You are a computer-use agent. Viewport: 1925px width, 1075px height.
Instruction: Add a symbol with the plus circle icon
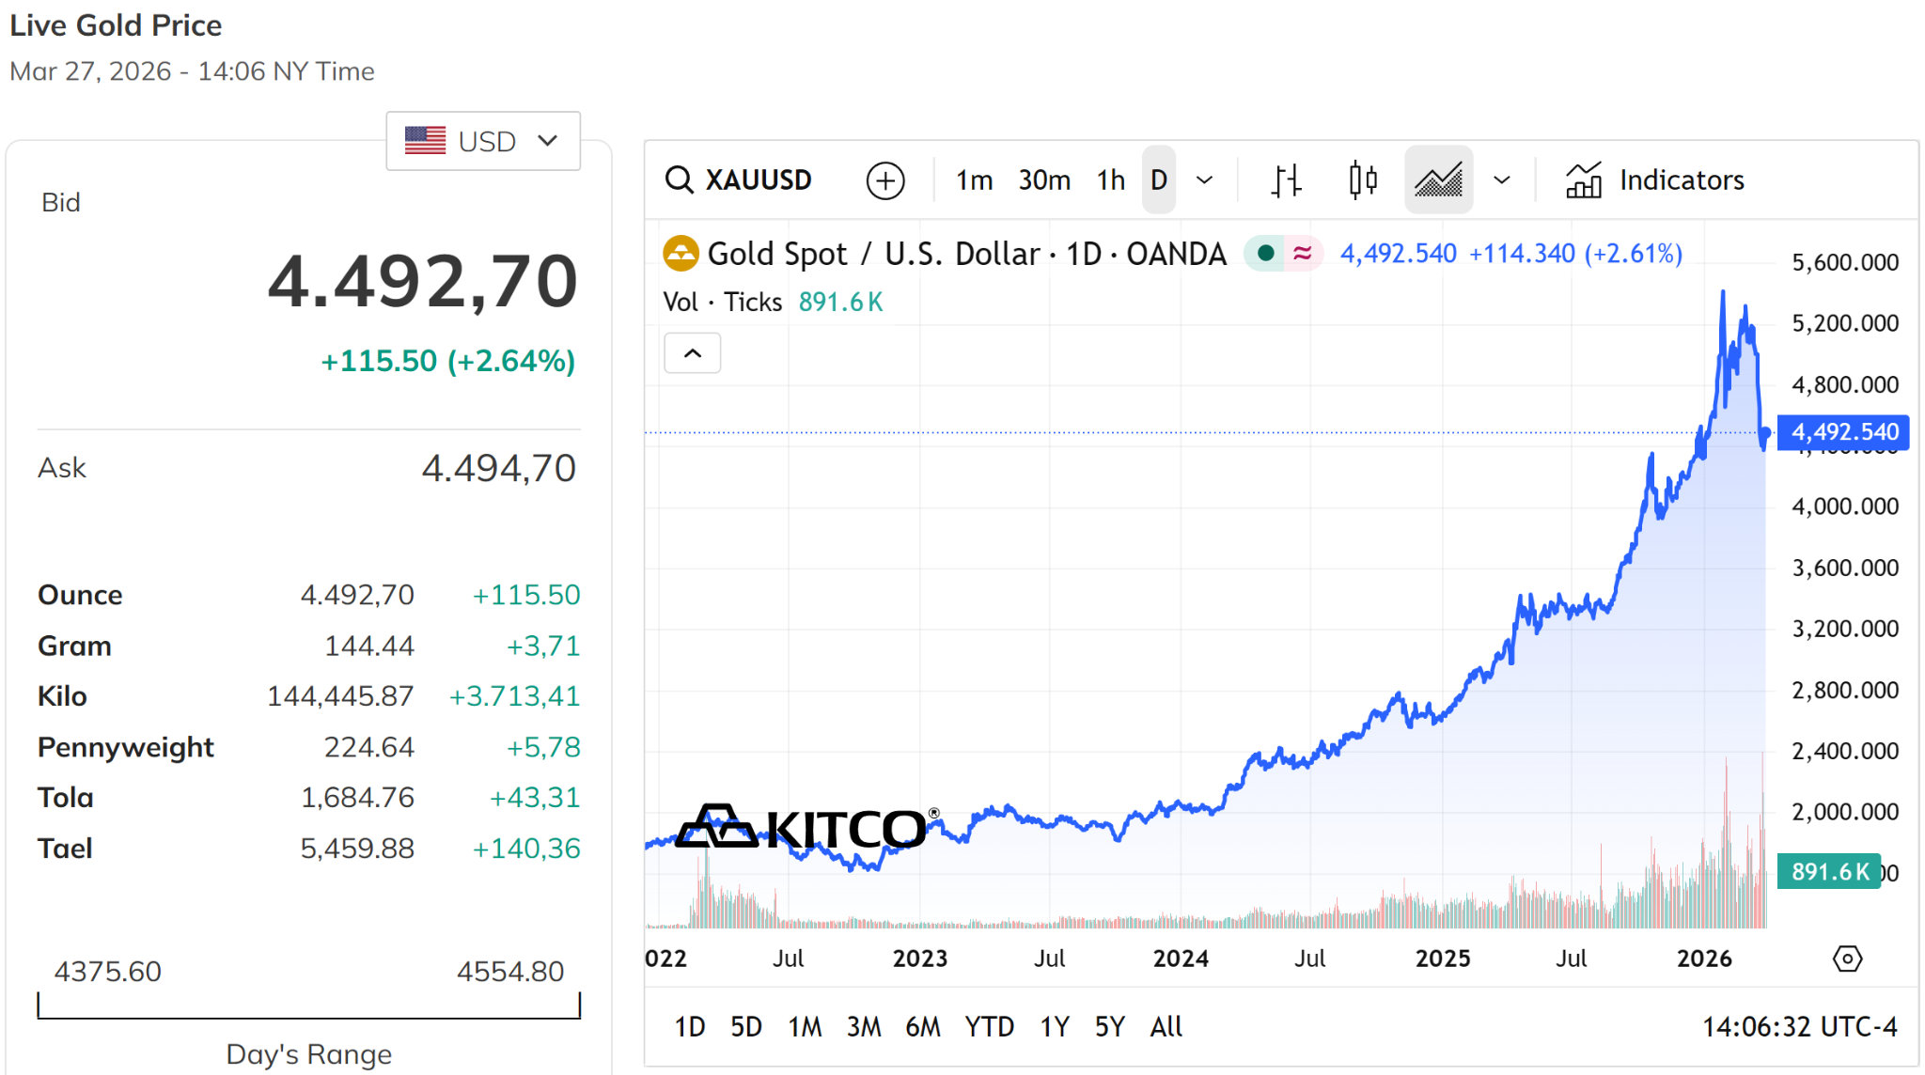(885, 180)
